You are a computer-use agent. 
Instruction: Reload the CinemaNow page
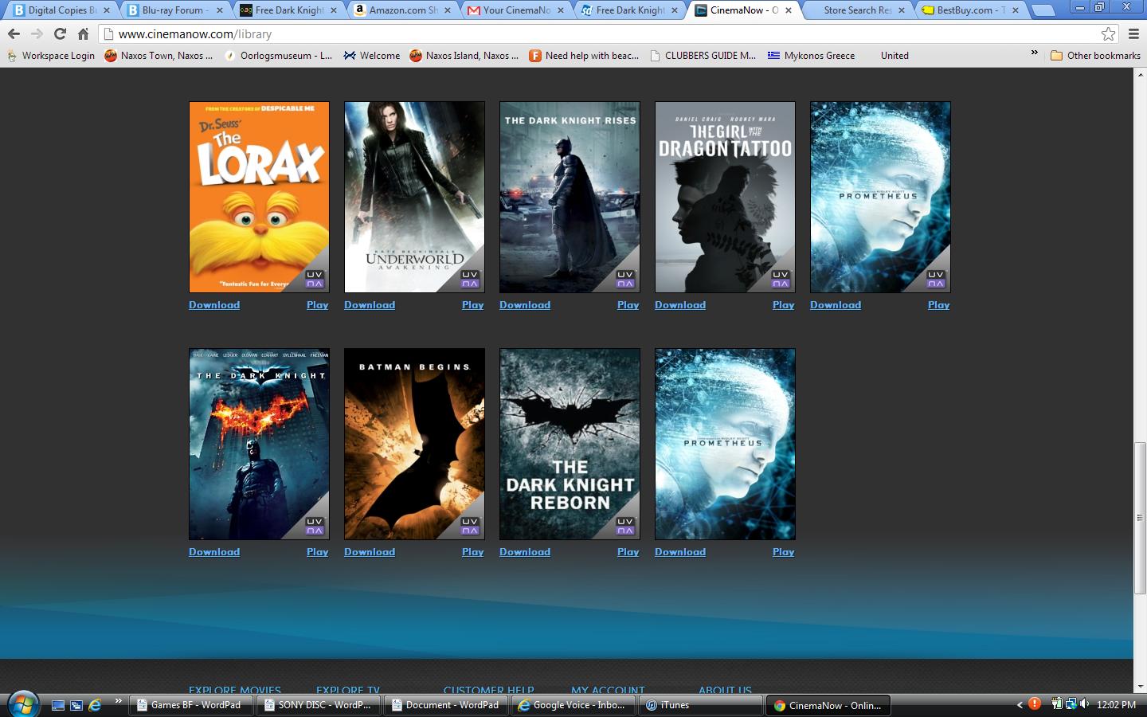[60, 34]
